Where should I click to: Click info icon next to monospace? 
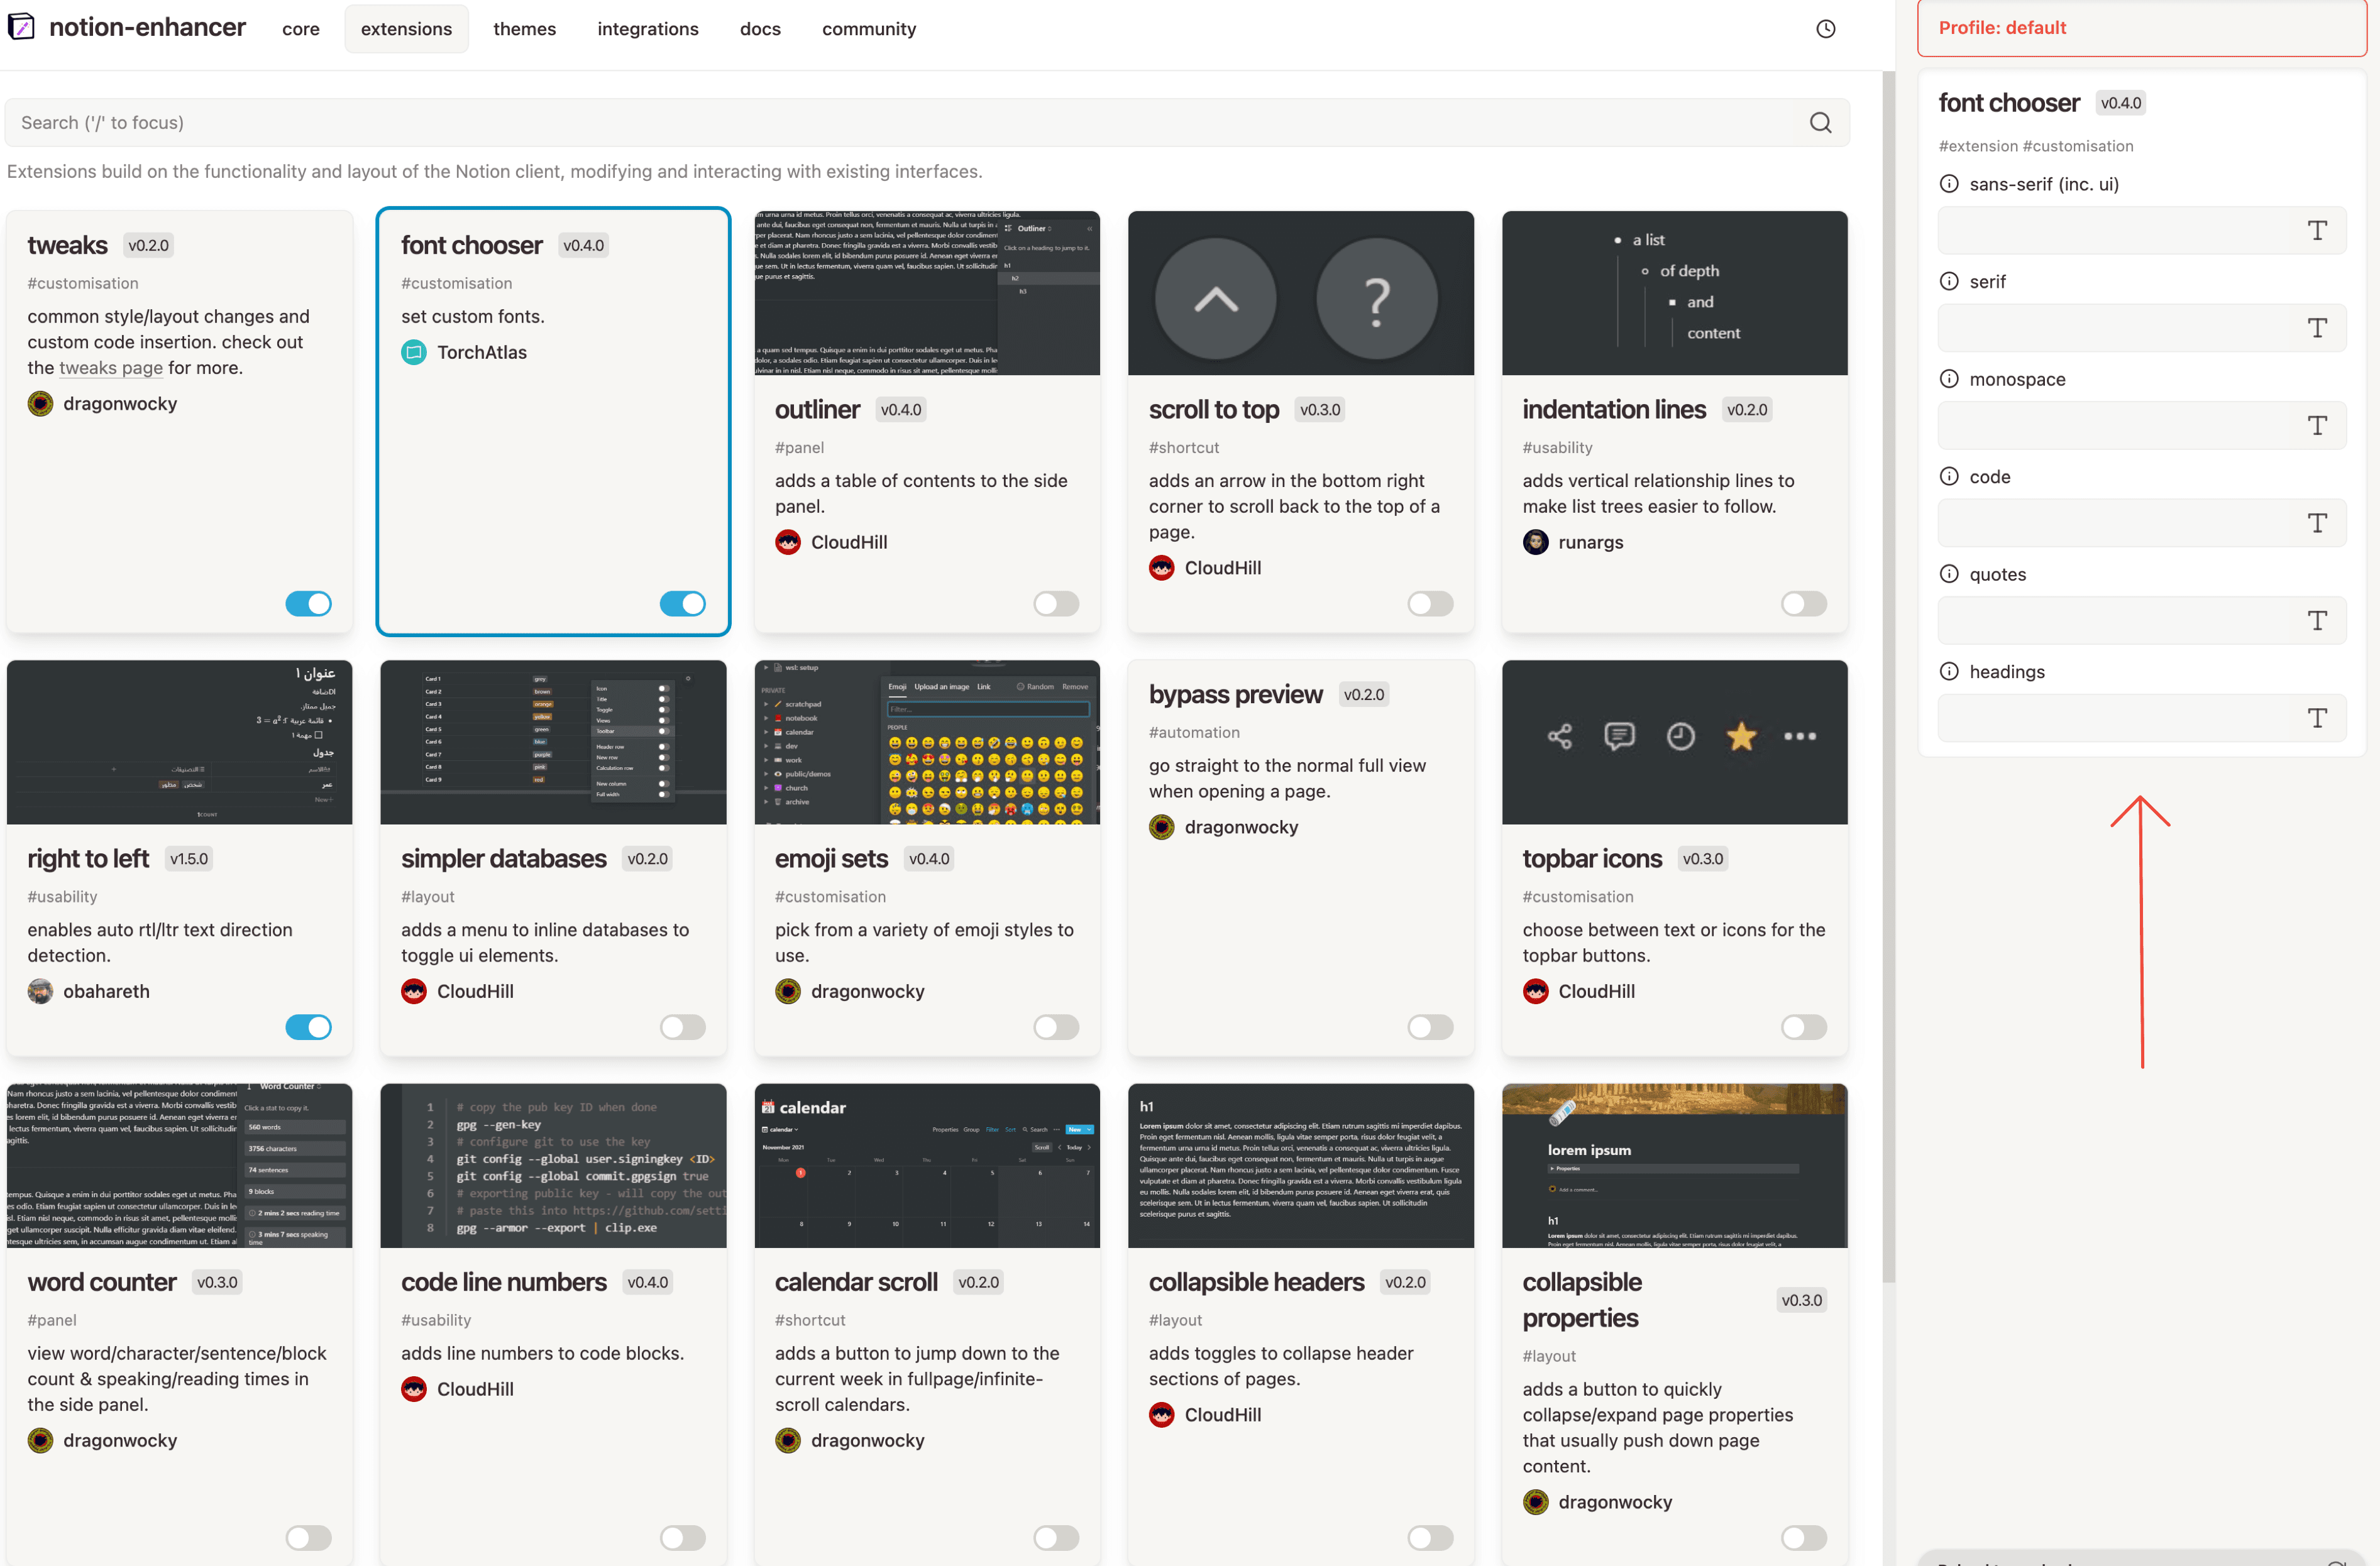(x=1949, y=379)
